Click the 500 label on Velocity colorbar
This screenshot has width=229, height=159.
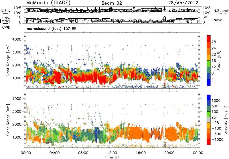[x=215, y=106]
